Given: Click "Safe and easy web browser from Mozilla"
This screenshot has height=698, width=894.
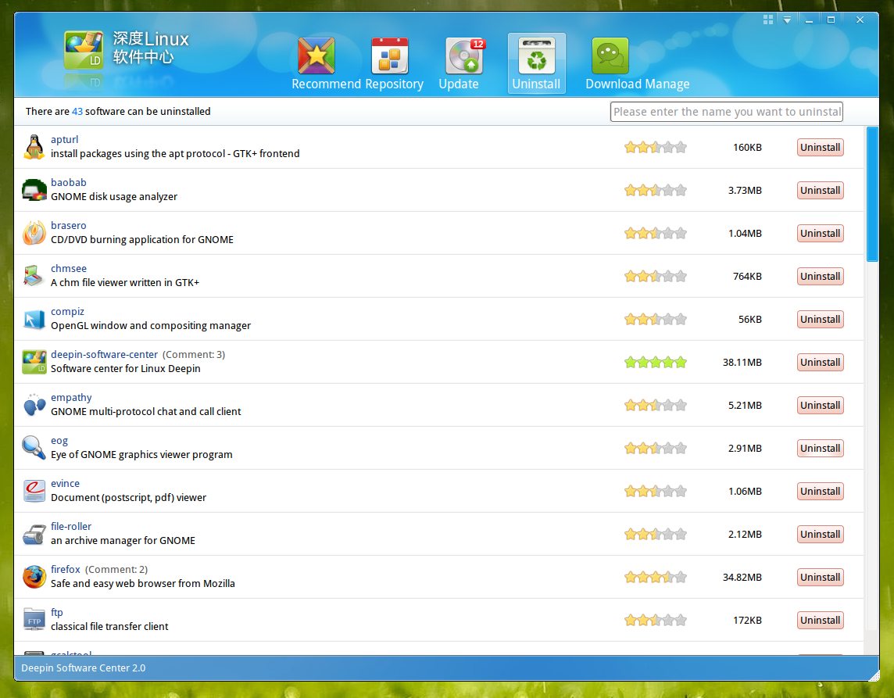Looking at the screenshot, I should click(142, 583).
